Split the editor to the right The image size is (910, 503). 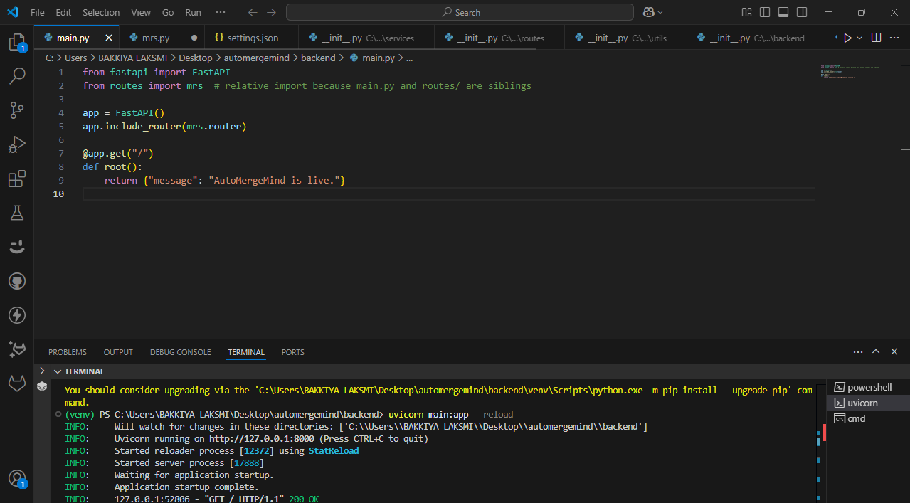click(876, 38)
